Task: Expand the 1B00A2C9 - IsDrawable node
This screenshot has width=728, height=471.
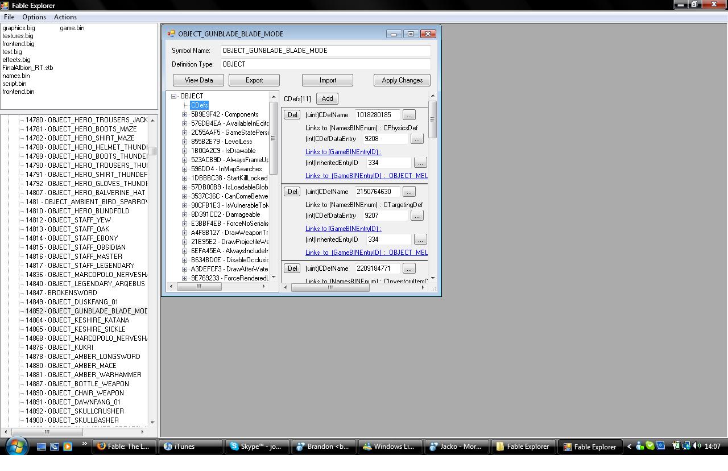Action: (x=184, y=151)
